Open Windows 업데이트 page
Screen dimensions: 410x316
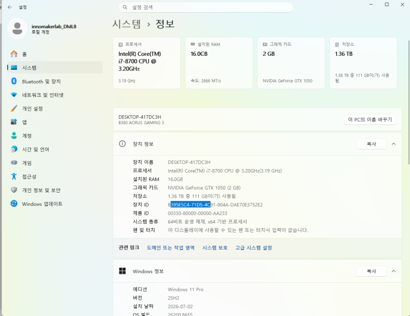coord(55,204)
